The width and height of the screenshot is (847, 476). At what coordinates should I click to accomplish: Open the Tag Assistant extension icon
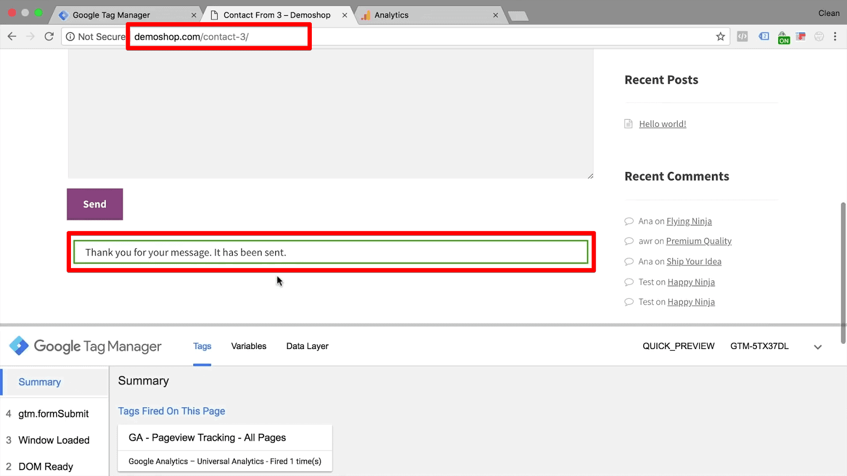click(x=764, y=36)
